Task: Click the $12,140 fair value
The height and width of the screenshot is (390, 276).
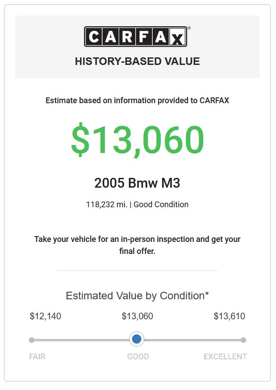Action: tap(45, 316)
